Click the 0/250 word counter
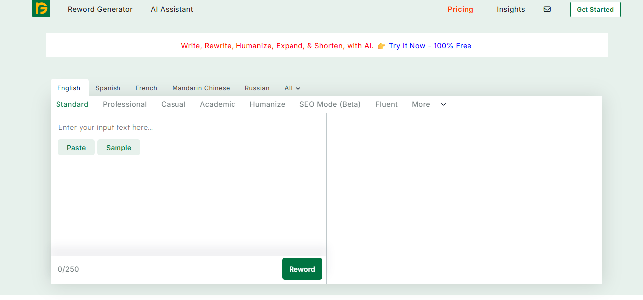Screen dimensions: 643x300 click(x=68, y=269)
